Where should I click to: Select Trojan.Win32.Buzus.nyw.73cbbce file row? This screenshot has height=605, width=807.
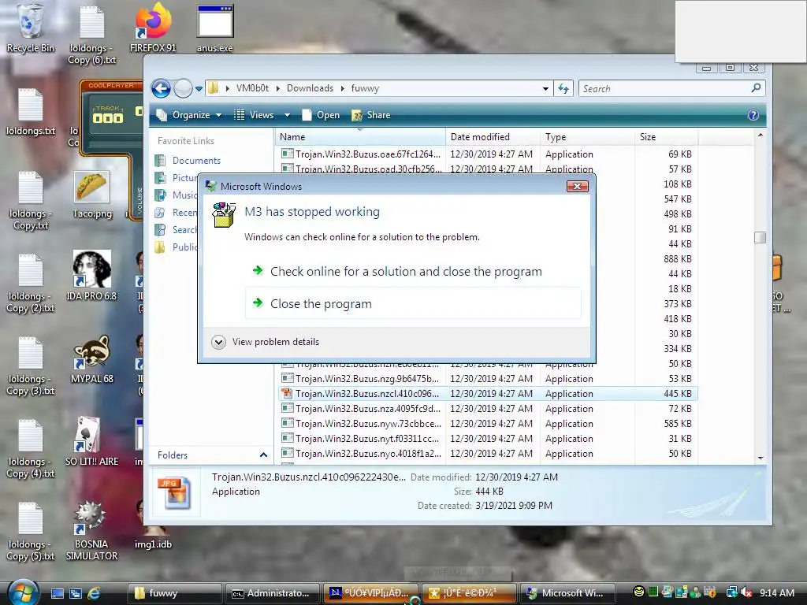488,423
